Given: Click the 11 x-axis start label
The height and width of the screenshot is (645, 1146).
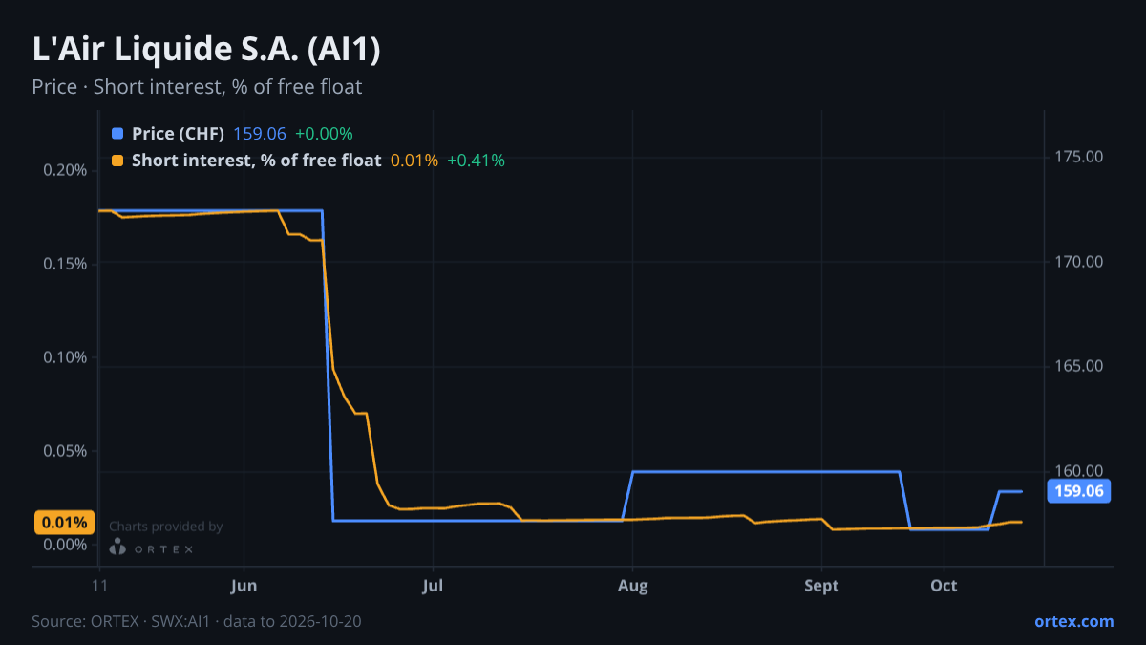Looking at the screenshot, I should pos(99,587).
